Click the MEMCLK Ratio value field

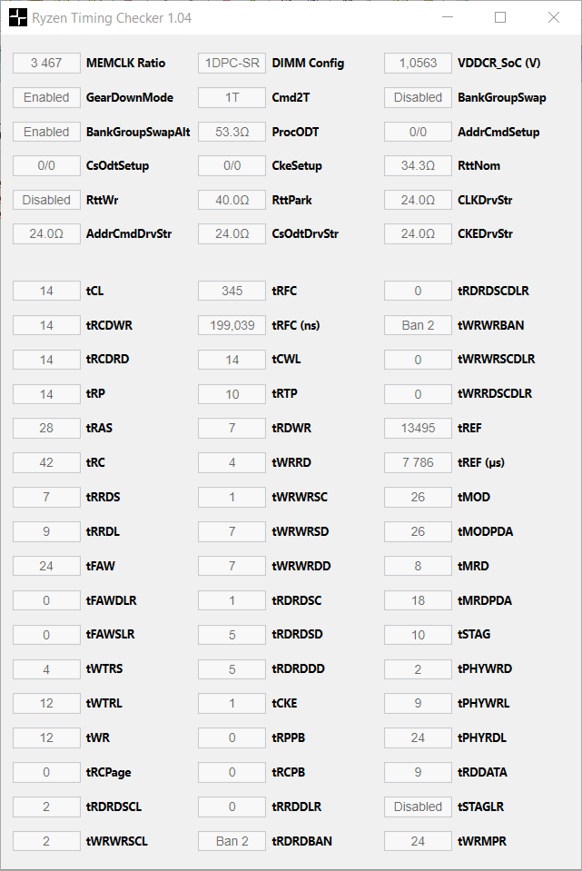pyautogui.click(x=46, y=64)
